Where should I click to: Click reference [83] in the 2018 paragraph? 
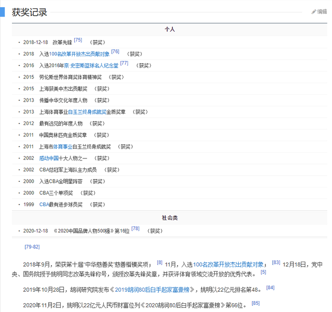coord(276,263)
